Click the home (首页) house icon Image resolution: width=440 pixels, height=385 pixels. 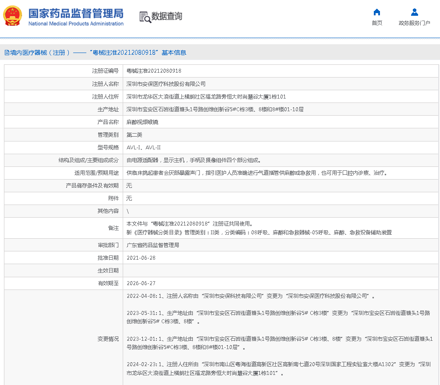[376, 12]
